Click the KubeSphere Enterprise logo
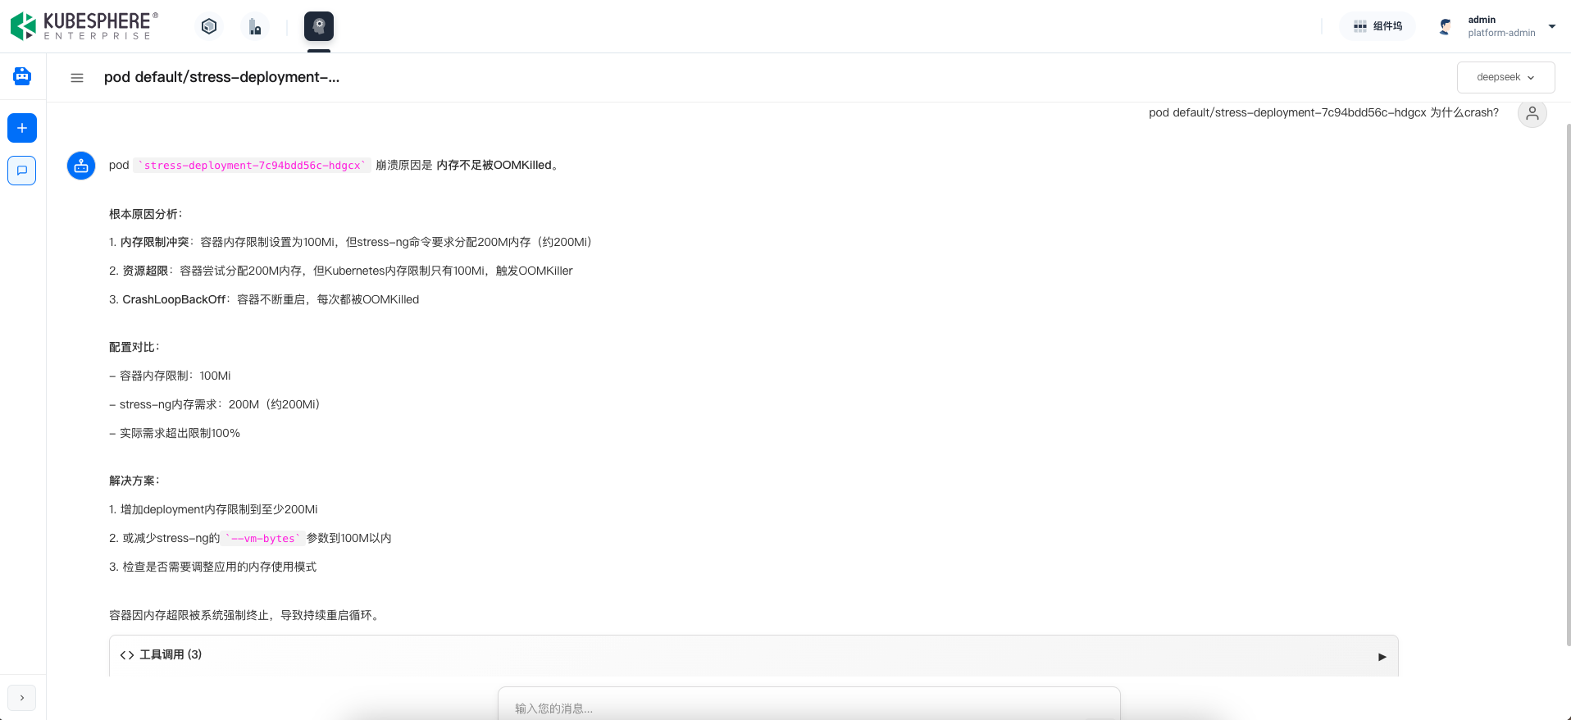The image size is (1571, 720). click(x=84, y=26)
